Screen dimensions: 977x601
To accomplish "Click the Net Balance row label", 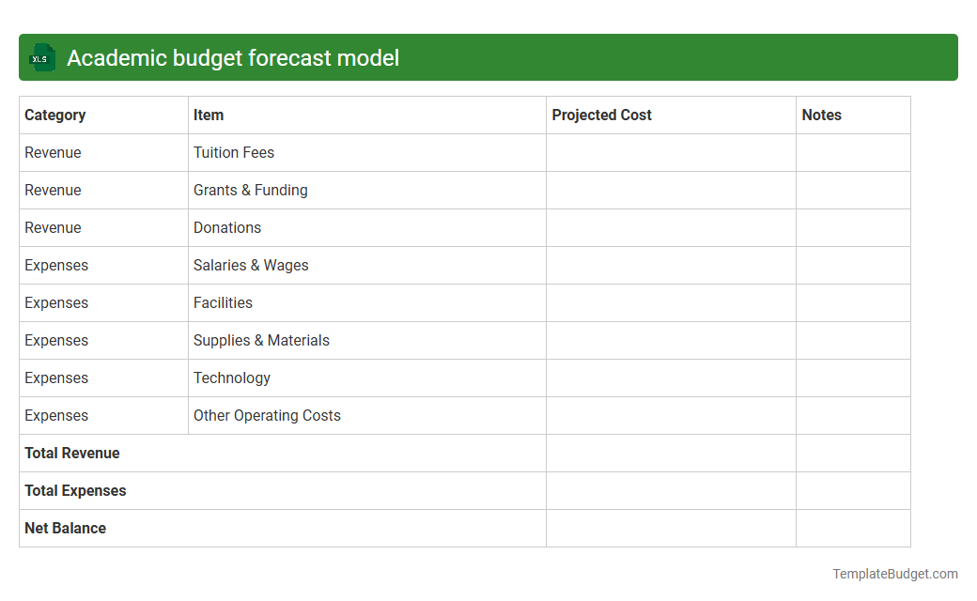I will [65, 528].
